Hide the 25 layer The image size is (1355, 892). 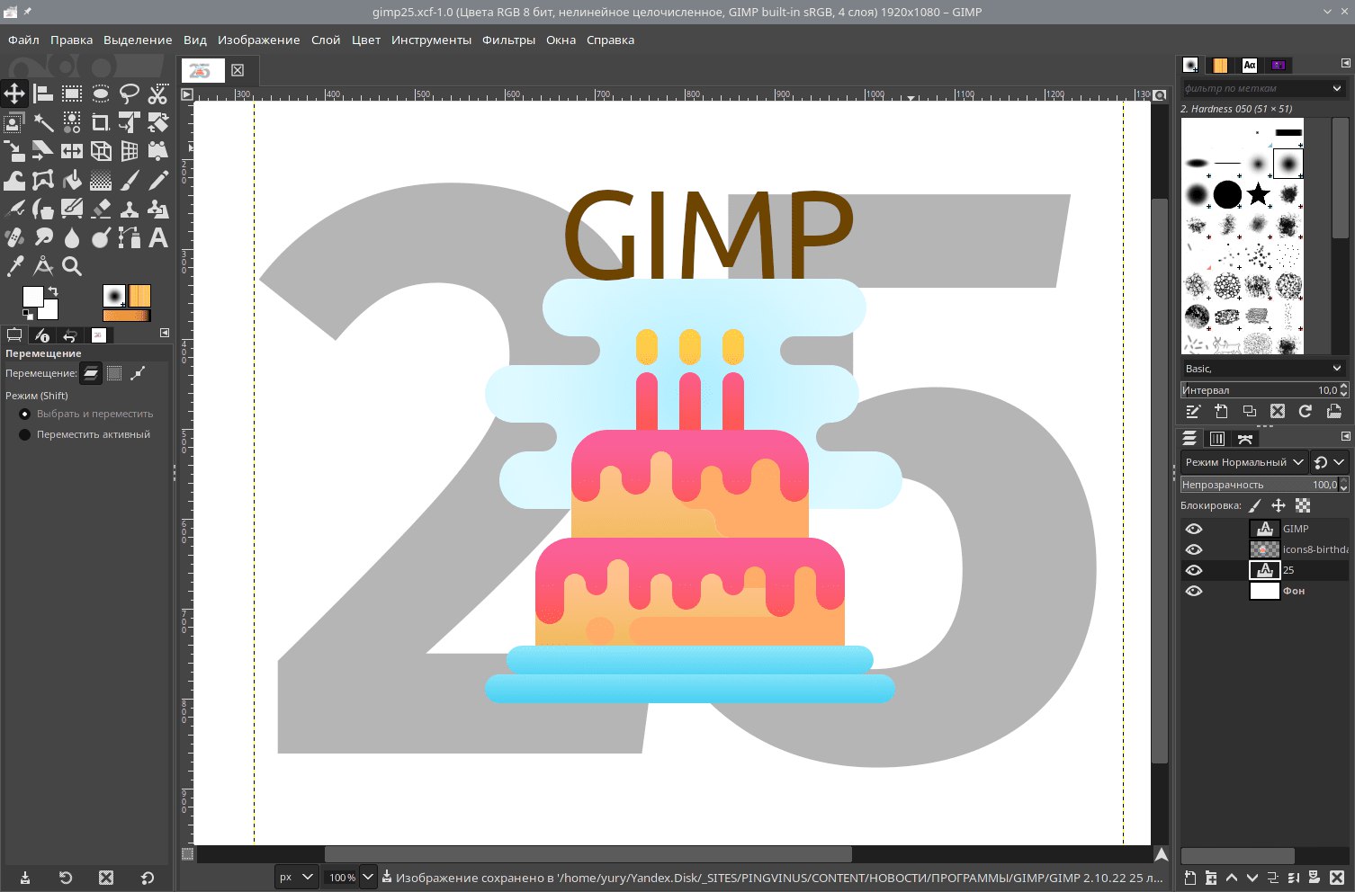[1194, 570]
